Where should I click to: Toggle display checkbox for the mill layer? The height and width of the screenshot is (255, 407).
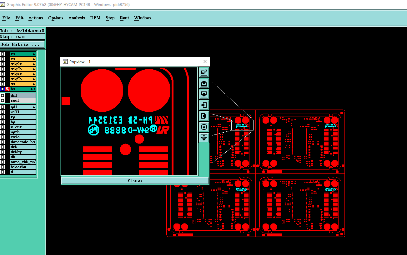pos(3,112)
